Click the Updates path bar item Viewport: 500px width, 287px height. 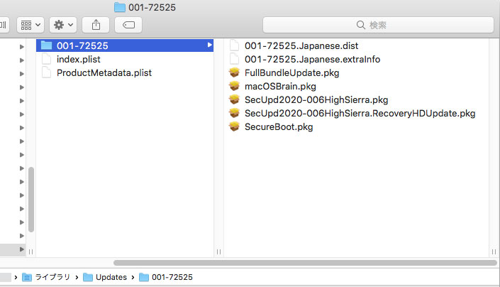[105, 277]
